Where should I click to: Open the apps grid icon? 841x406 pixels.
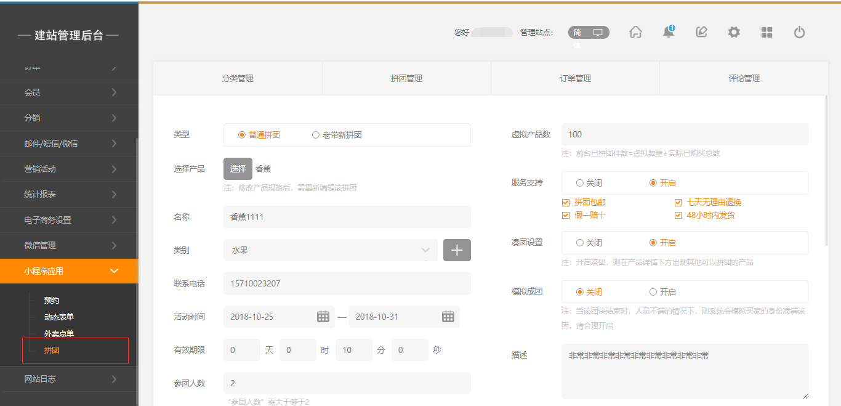[767, 33]
